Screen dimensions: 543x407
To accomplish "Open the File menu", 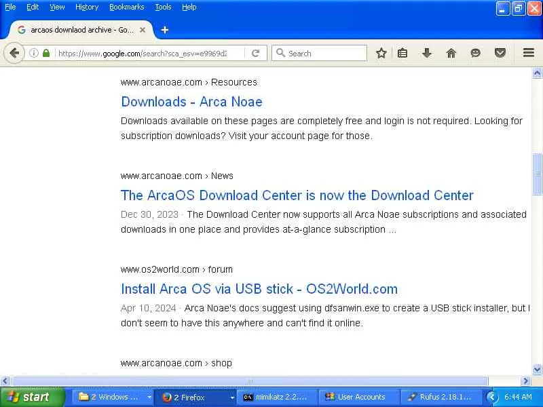I will 10,7.
